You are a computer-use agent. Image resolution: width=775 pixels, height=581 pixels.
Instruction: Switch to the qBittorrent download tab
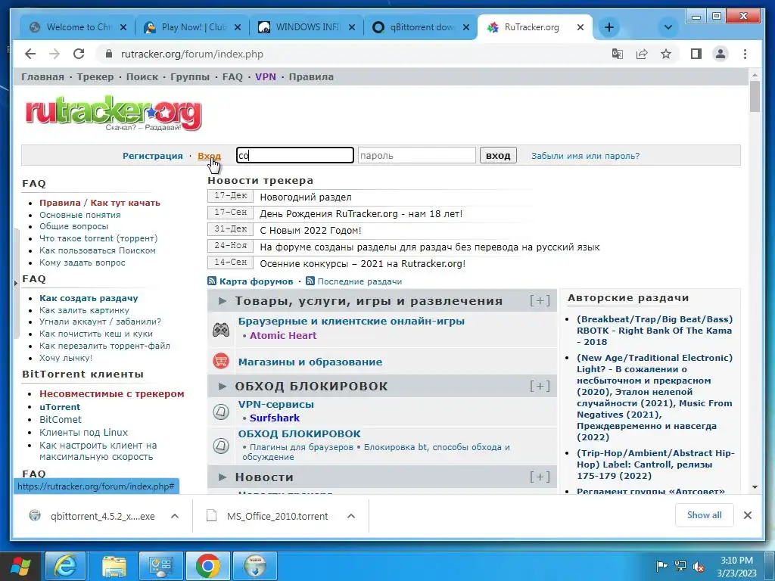coord(419,27)
